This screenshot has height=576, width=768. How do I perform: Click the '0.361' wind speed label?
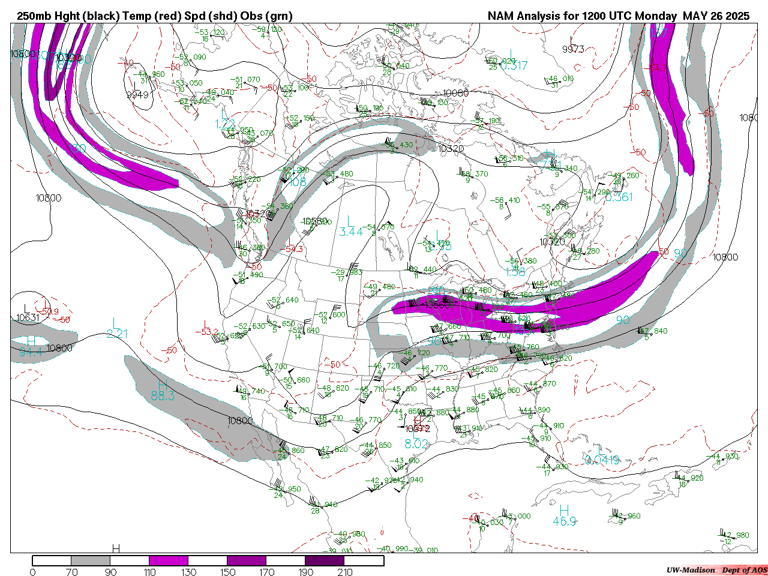click(619, 197)
